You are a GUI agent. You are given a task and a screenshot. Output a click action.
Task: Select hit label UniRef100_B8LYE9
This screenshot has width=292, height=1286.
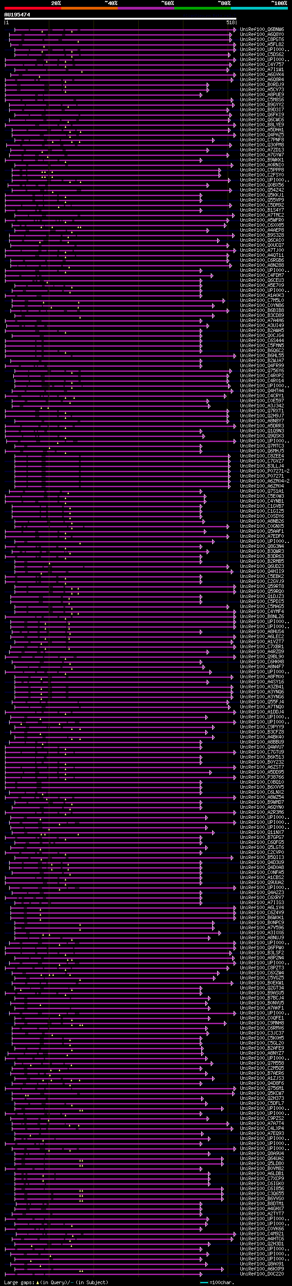click(262, 125)
